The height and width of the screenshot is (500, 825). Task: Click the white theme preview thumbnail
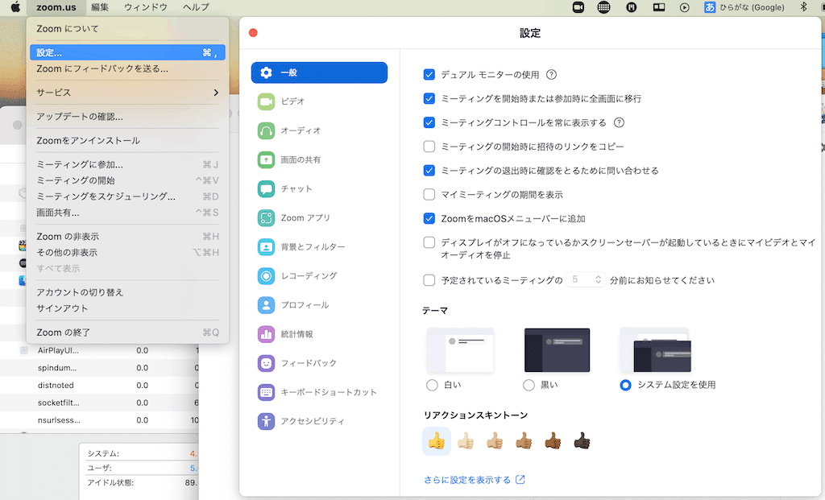(460, 349)
